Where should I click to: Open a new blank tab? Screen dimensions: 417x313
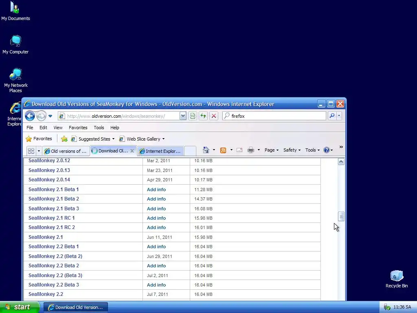coord(190,151)
